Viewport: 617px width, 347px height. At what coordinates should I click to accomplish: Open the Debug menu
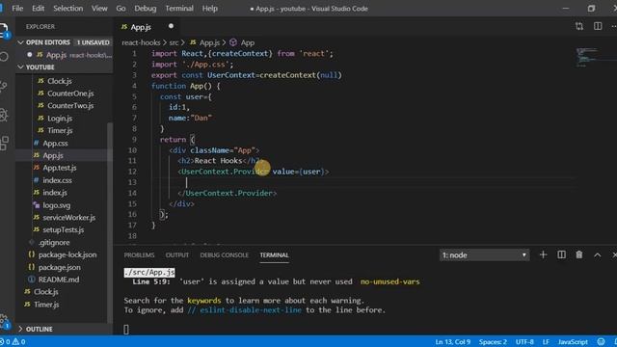pyautogui.click(x=146, y=9)
